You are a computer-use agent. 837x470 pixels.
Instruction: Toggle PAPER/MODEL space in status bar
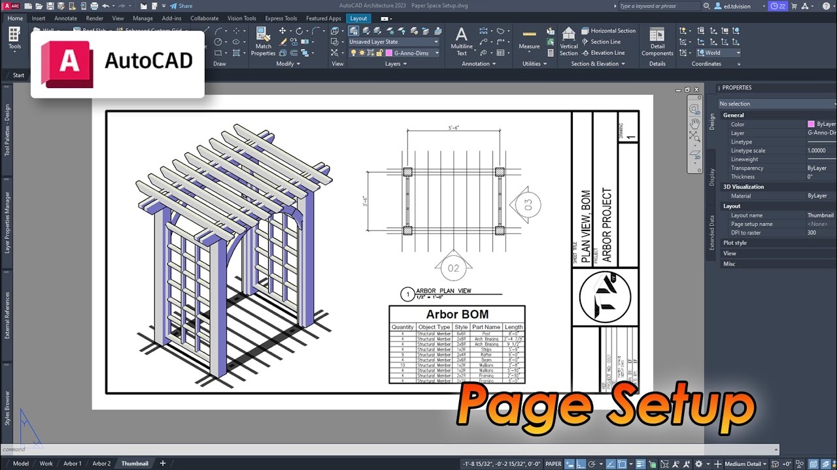[x=553, y=463]
